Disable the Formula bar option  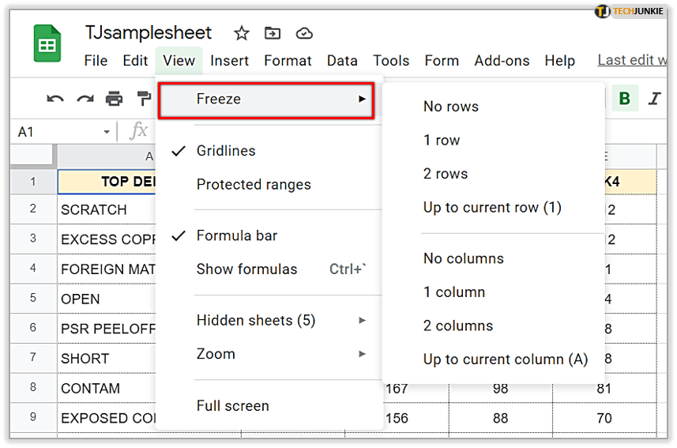point(236,235)
